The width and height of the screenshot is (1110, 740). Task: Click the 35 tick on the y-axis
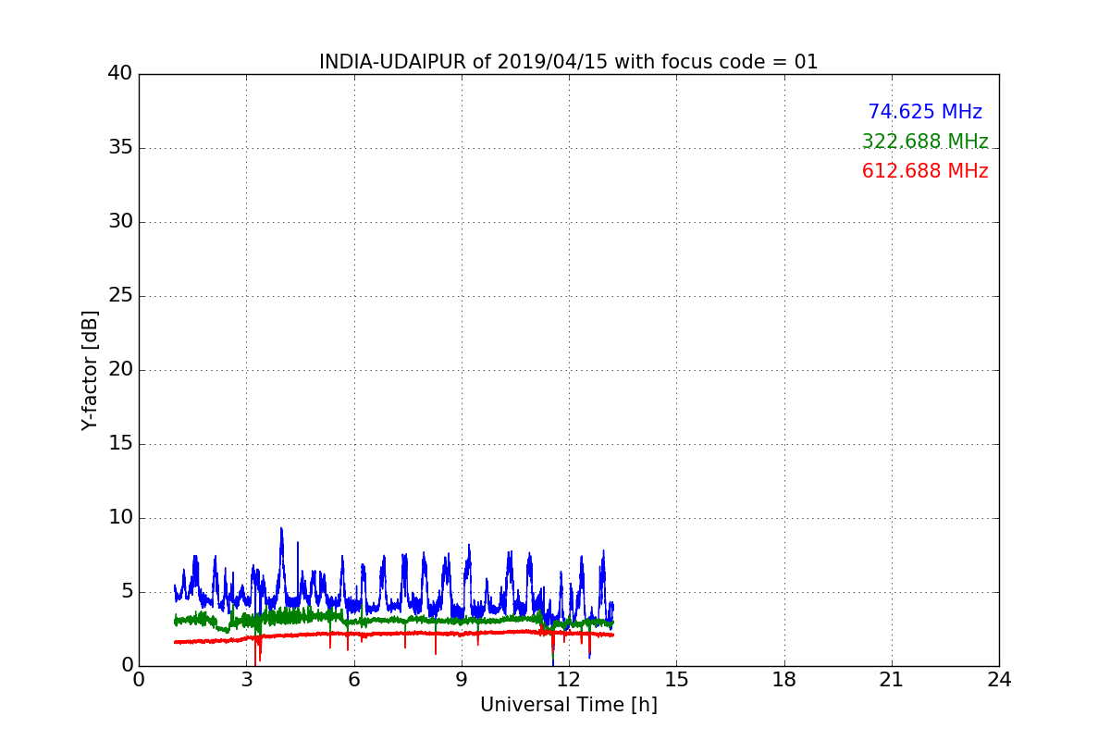click(120, 148)
